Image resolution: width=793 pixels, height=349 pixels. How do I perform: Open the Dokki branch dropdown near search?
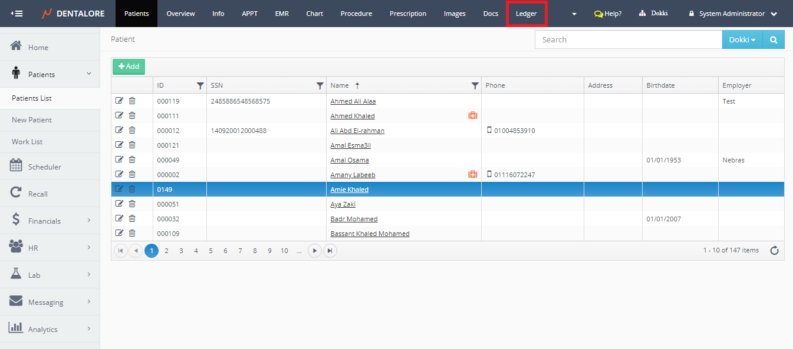click(742, 39)
